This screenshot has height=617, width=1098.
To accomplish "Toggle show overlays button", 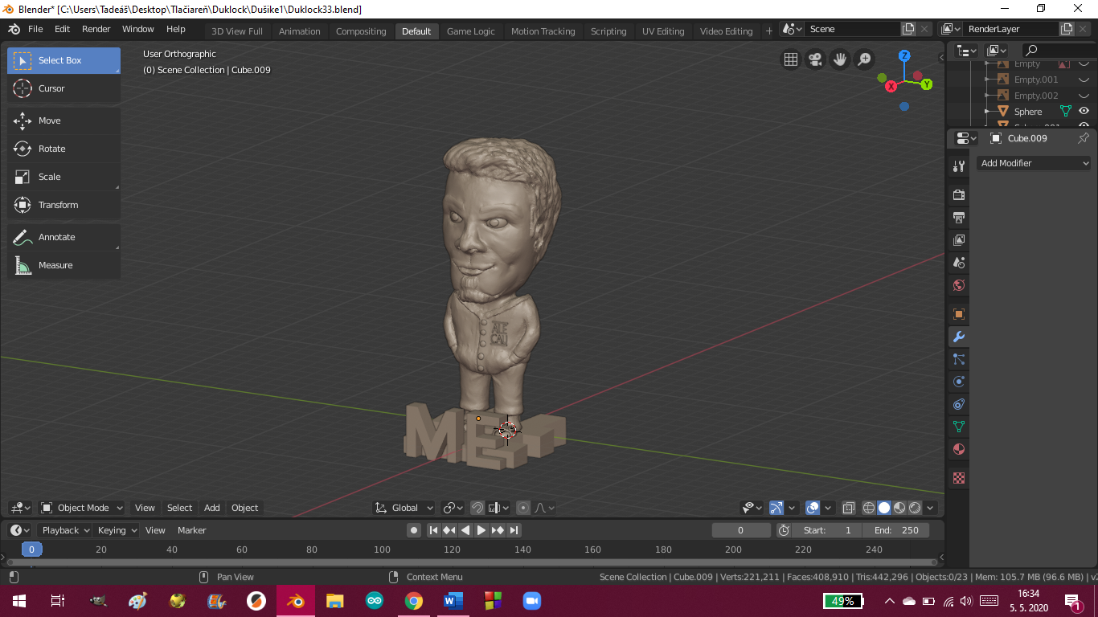I will (x=813, y=508).
